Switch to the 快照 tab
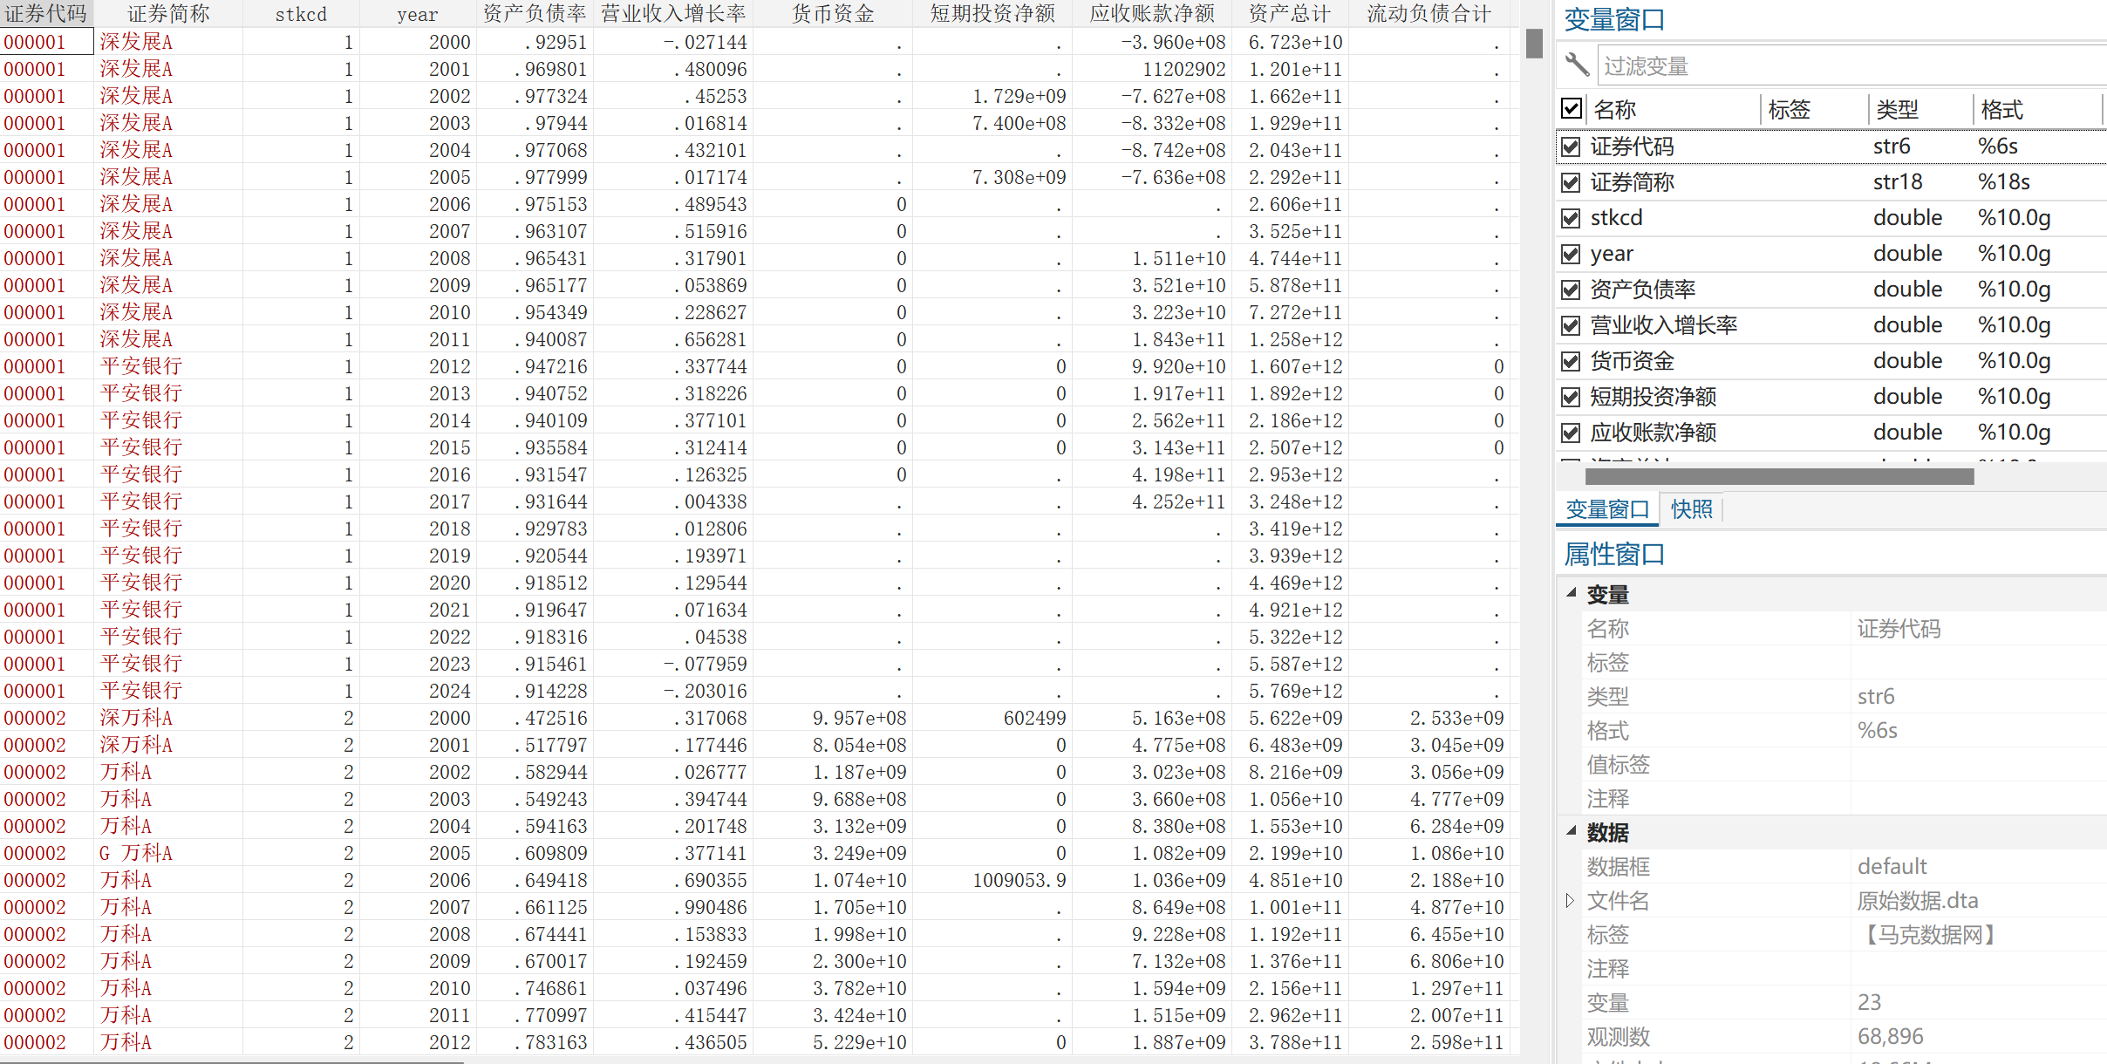Image resolution: width=2107 pixels, height=1064 pixels. tap(1691, 509)
